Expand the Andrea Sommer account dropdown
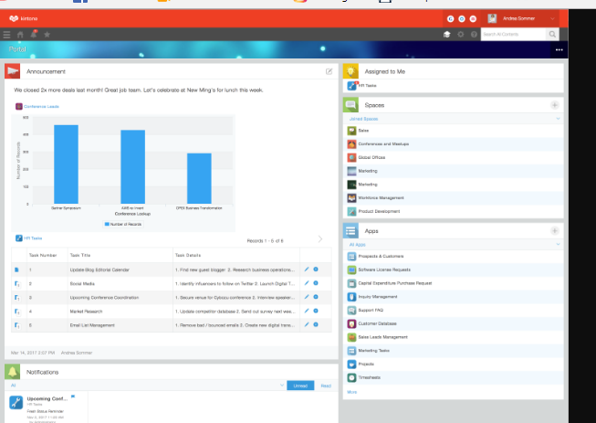The width and height of the screenshot is (596, 423). pyautogui.click(x=553, y=18)
